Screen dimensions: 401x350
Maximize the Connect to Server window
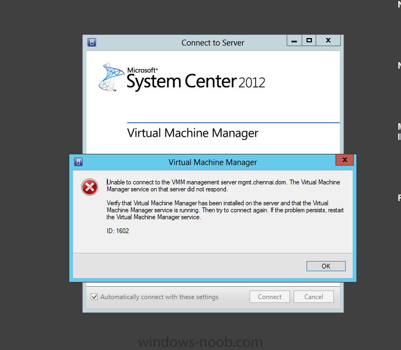(309, 41)
